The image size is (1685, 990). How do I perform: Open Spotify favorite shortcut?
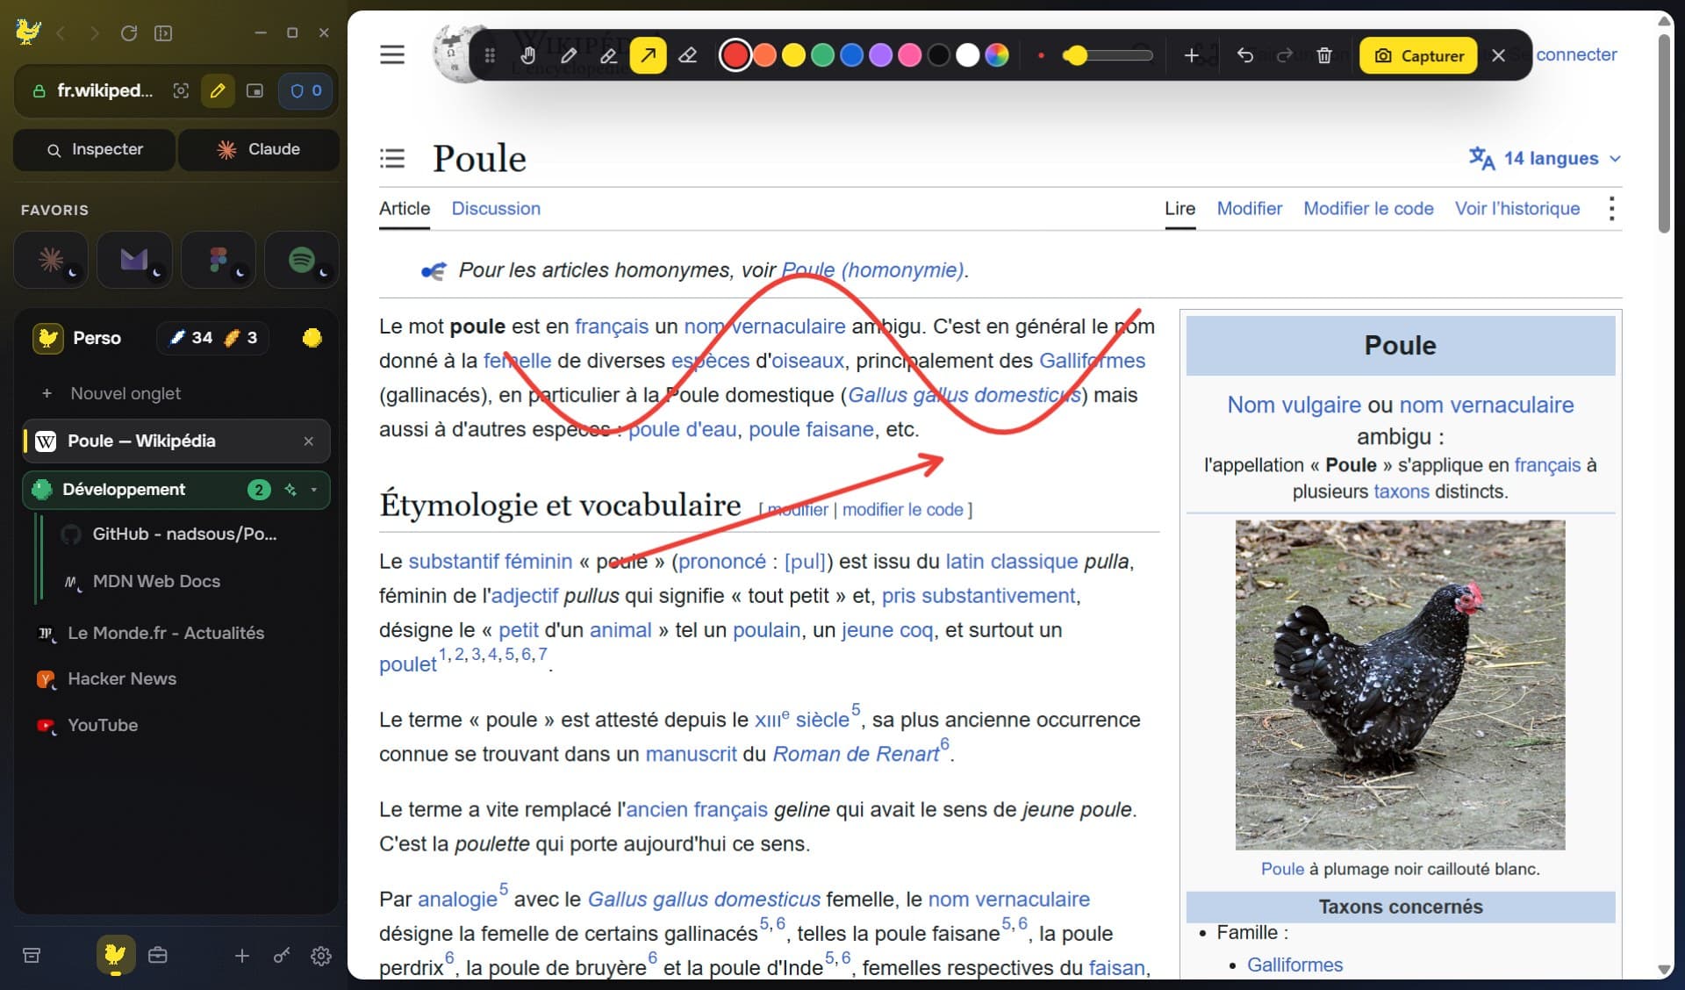pos(302,260)
